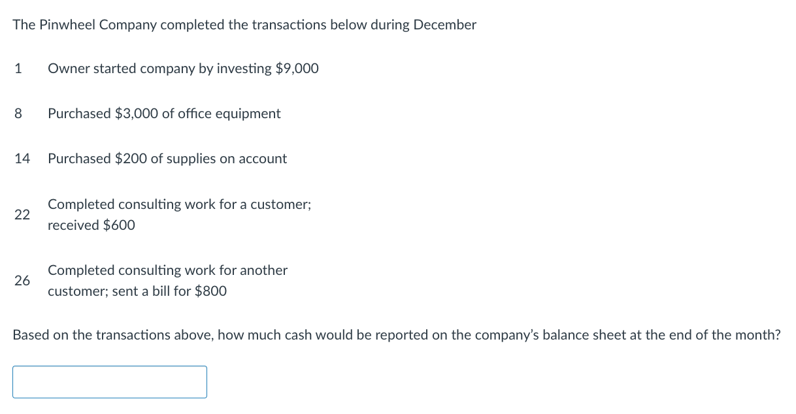The image size is (796, 414).
Task: Click the word 'December' in the heading
Action: pyautogui.click(x=446, y=25)
